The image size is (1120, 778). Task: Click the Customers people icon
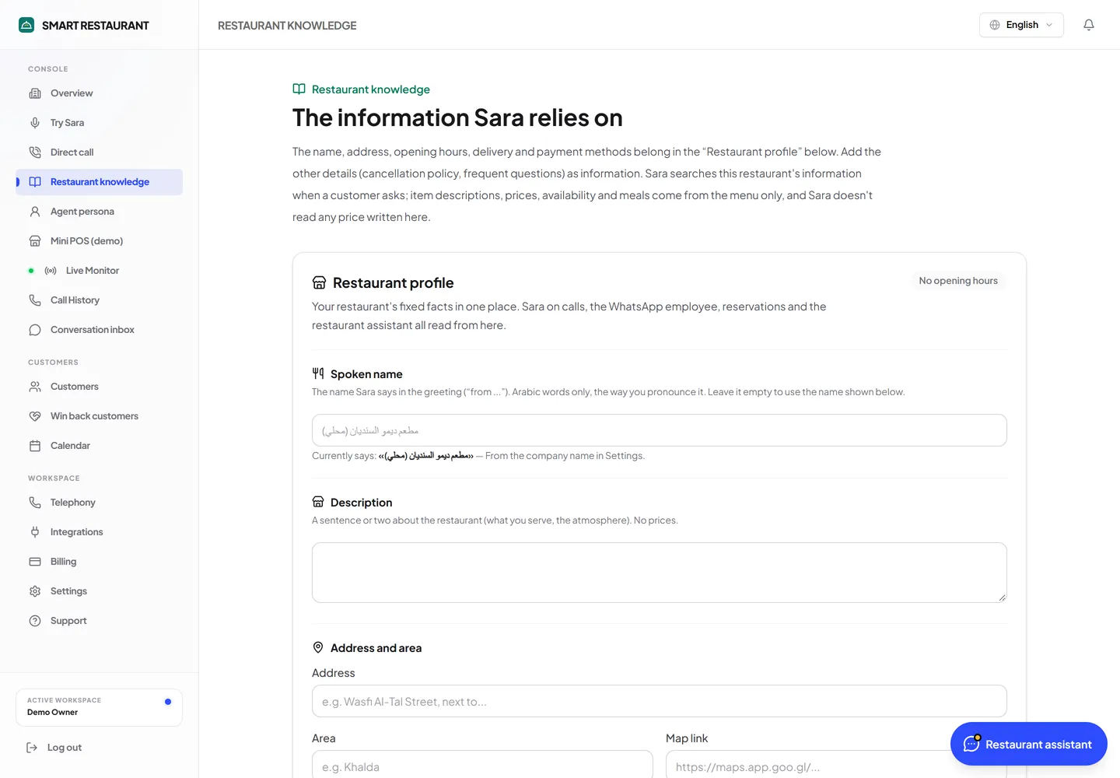click(x=35, y=387)
